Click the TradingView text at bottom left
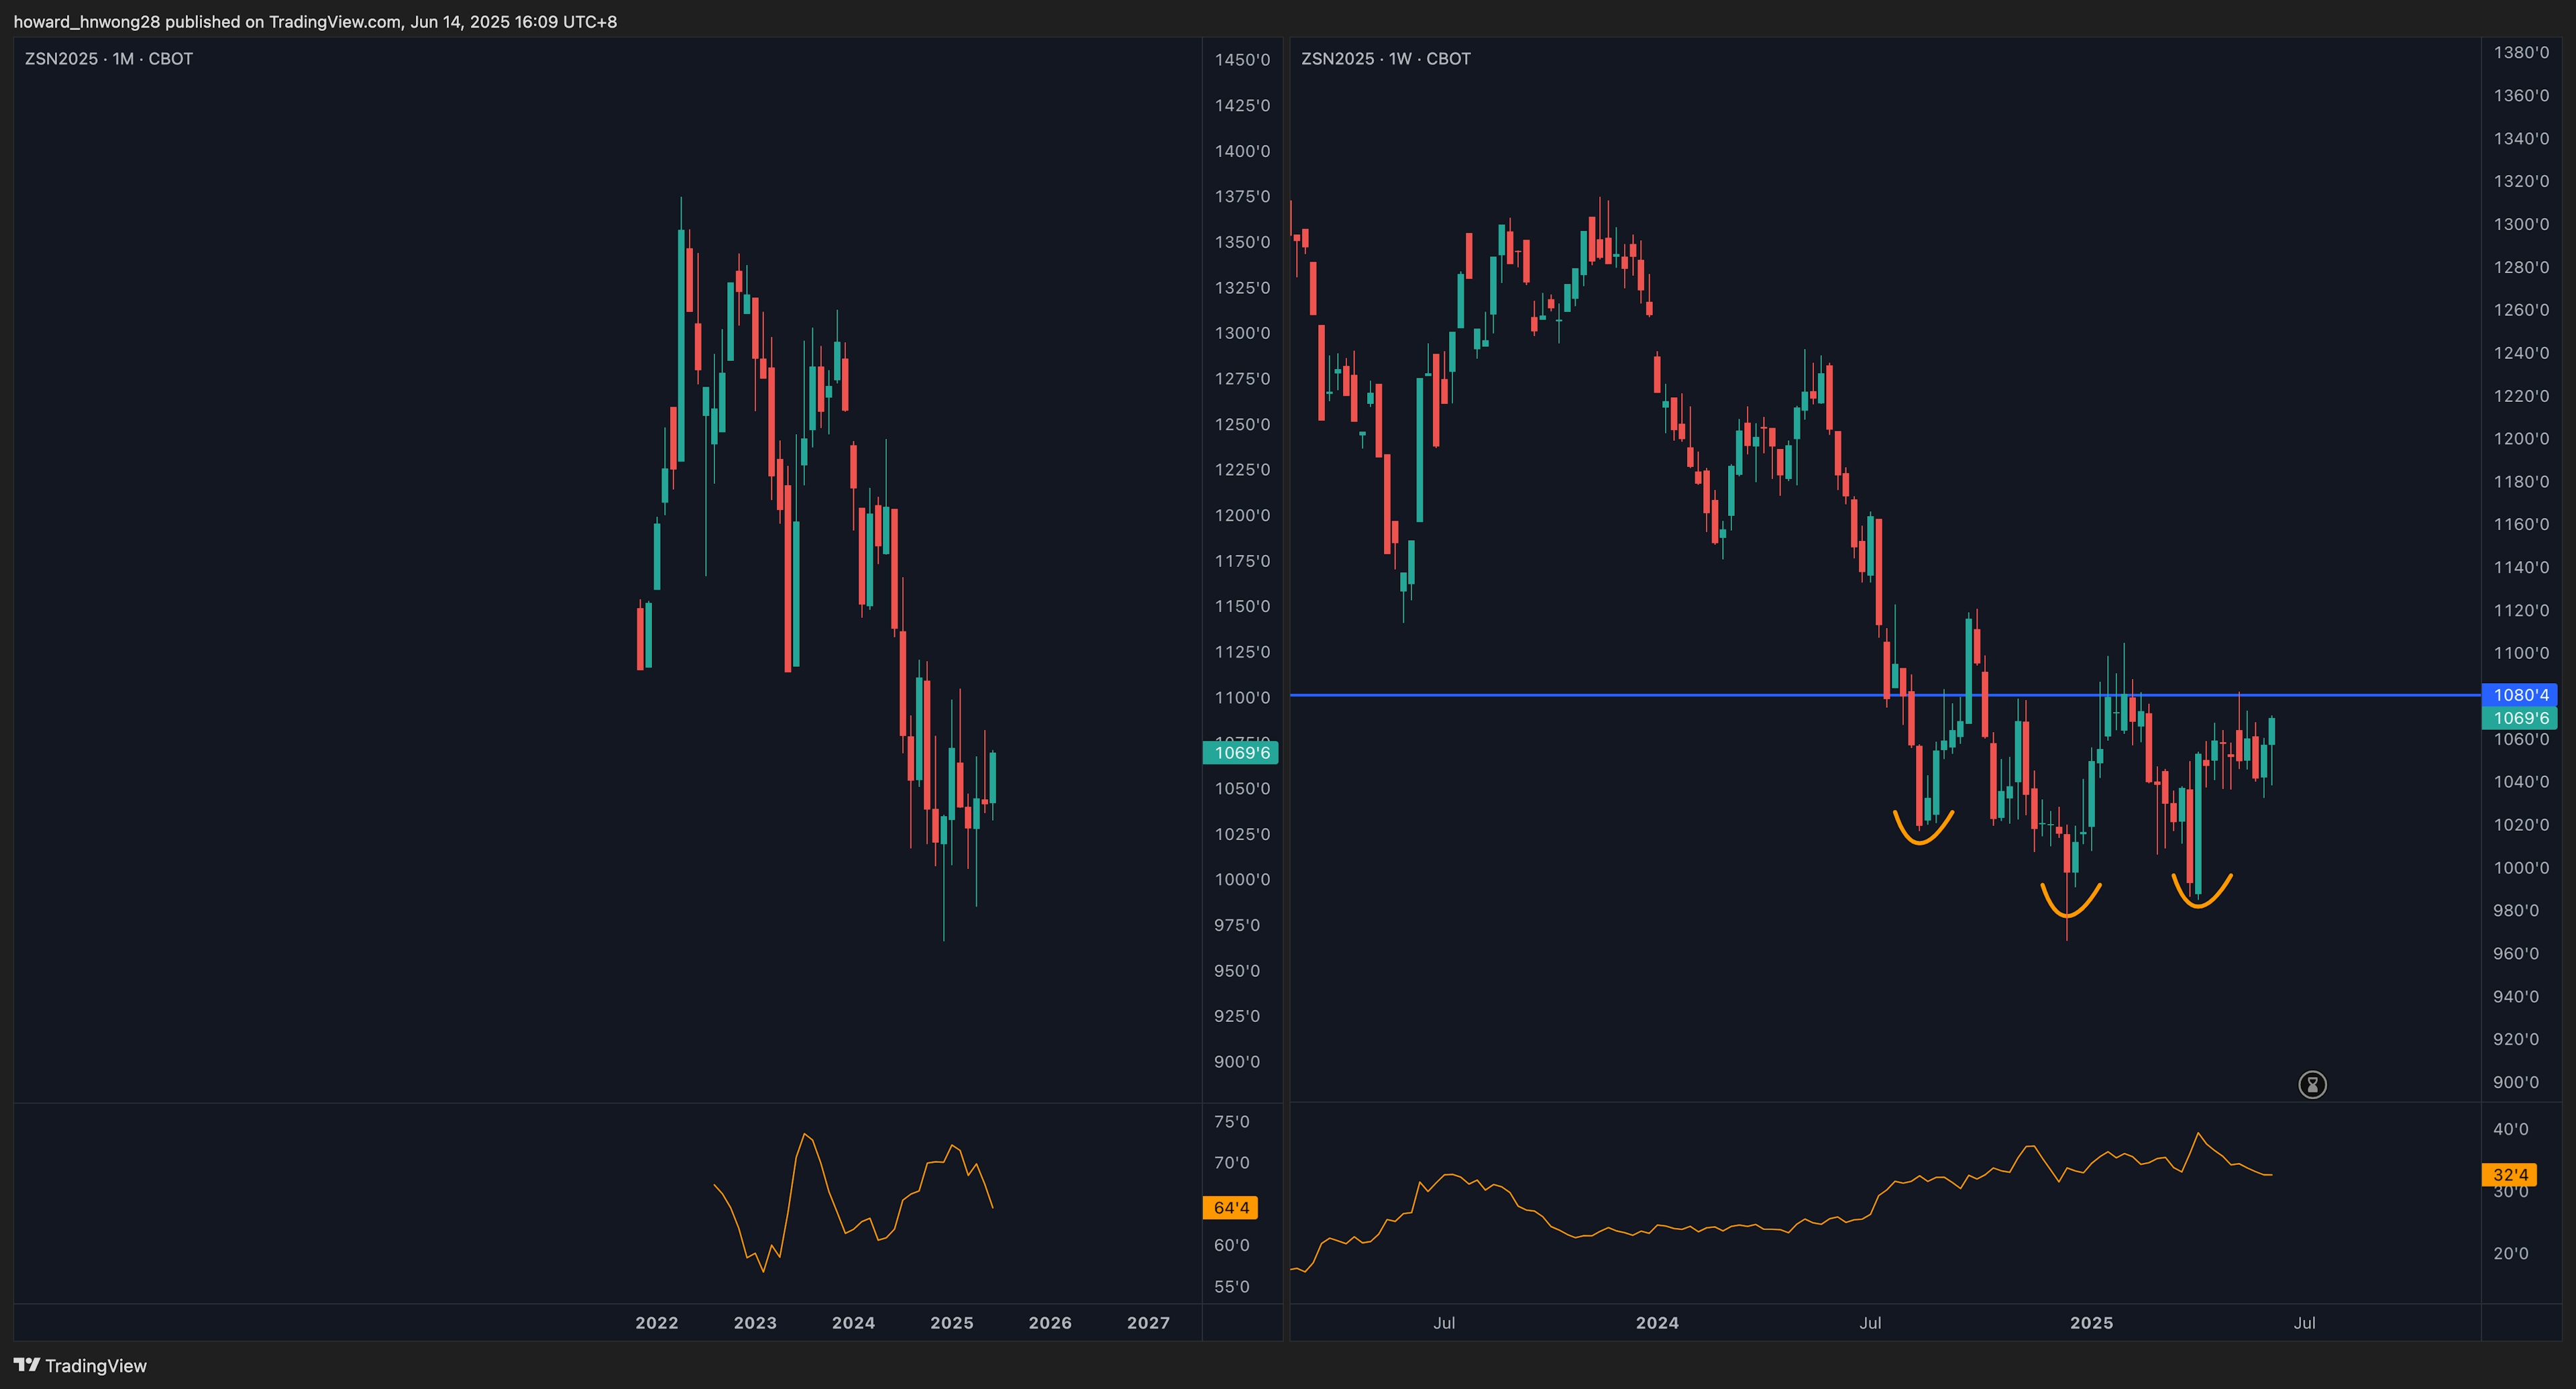 pyautogui.click(x=96, y=1366)
